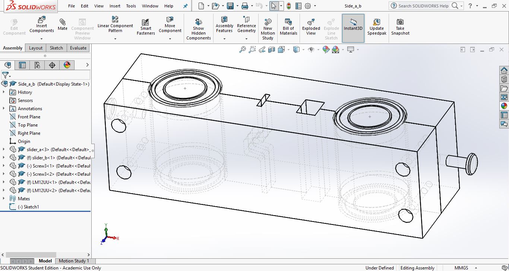Activate the Move Component tool
Image resolution: width=509 pixels, height=271 pixels.
tap(170, 25)
